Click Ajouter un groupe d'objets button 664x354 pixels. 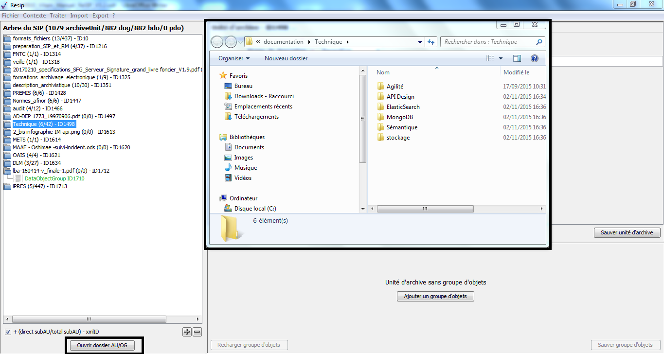tap(435, 296)
